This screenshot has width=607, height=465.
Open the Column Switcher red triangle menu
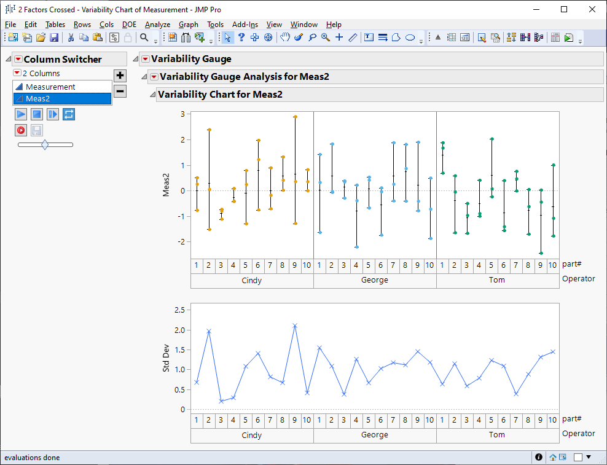click(x=18, y=59)
